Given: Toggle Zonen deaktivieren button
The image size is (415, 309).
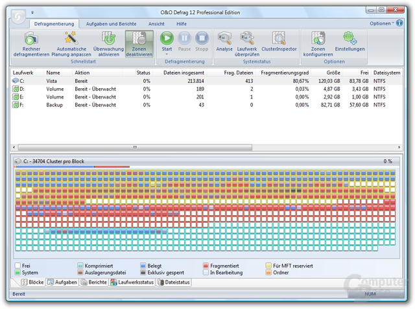Looking at the screenshot, I should pyautogui.click(x=139, y=44).
